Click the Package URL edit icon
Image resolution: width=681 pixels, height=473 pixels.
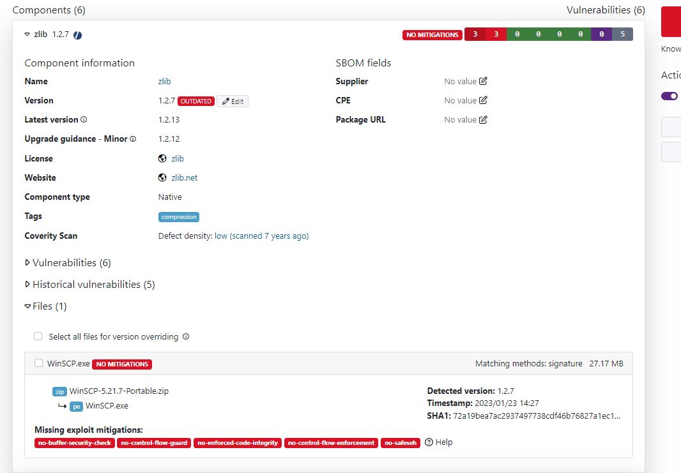pyautogui.click(x=483, y=119)
